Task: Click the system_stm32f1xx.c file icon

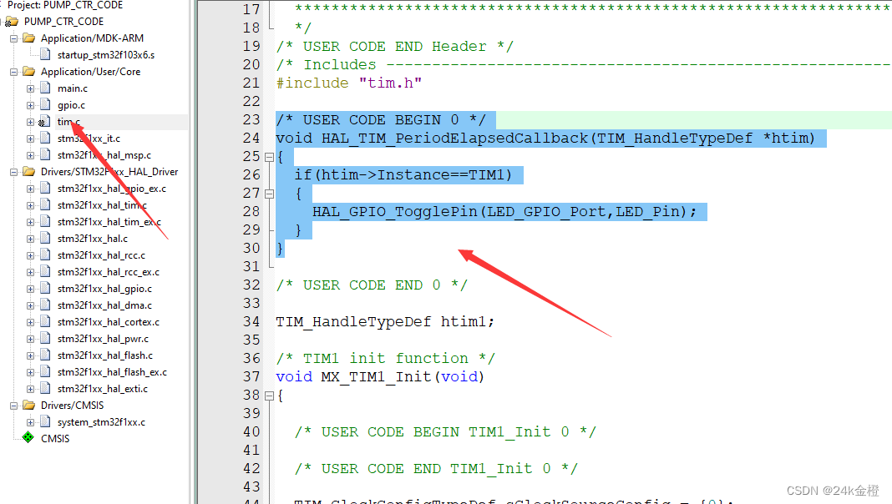Action: click(x=45, y=422)
